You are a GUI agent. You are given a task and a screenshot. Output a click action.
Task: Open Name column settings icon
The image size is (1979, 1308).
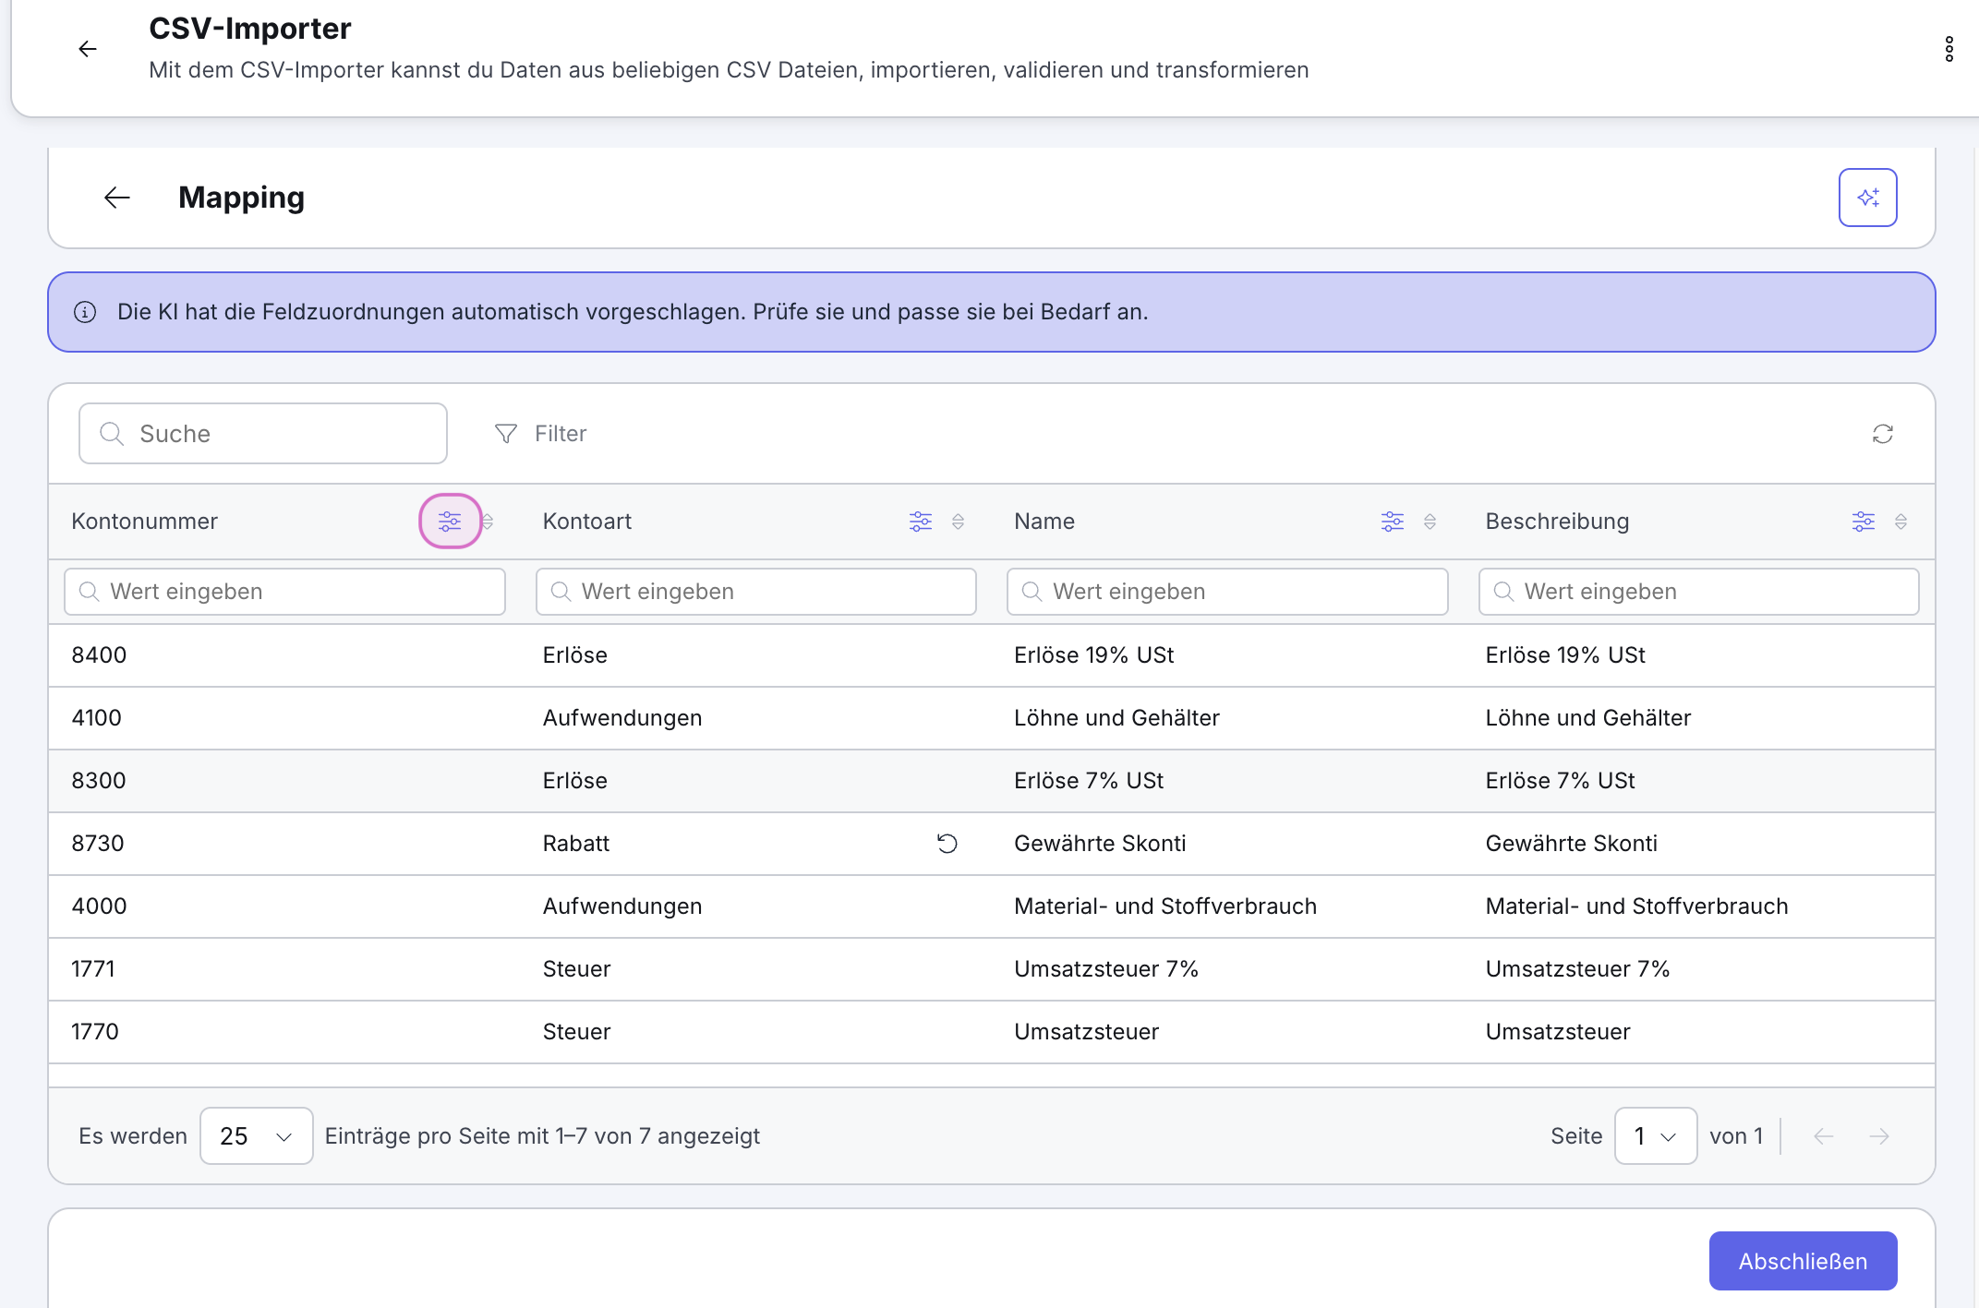pos(1393,522)
